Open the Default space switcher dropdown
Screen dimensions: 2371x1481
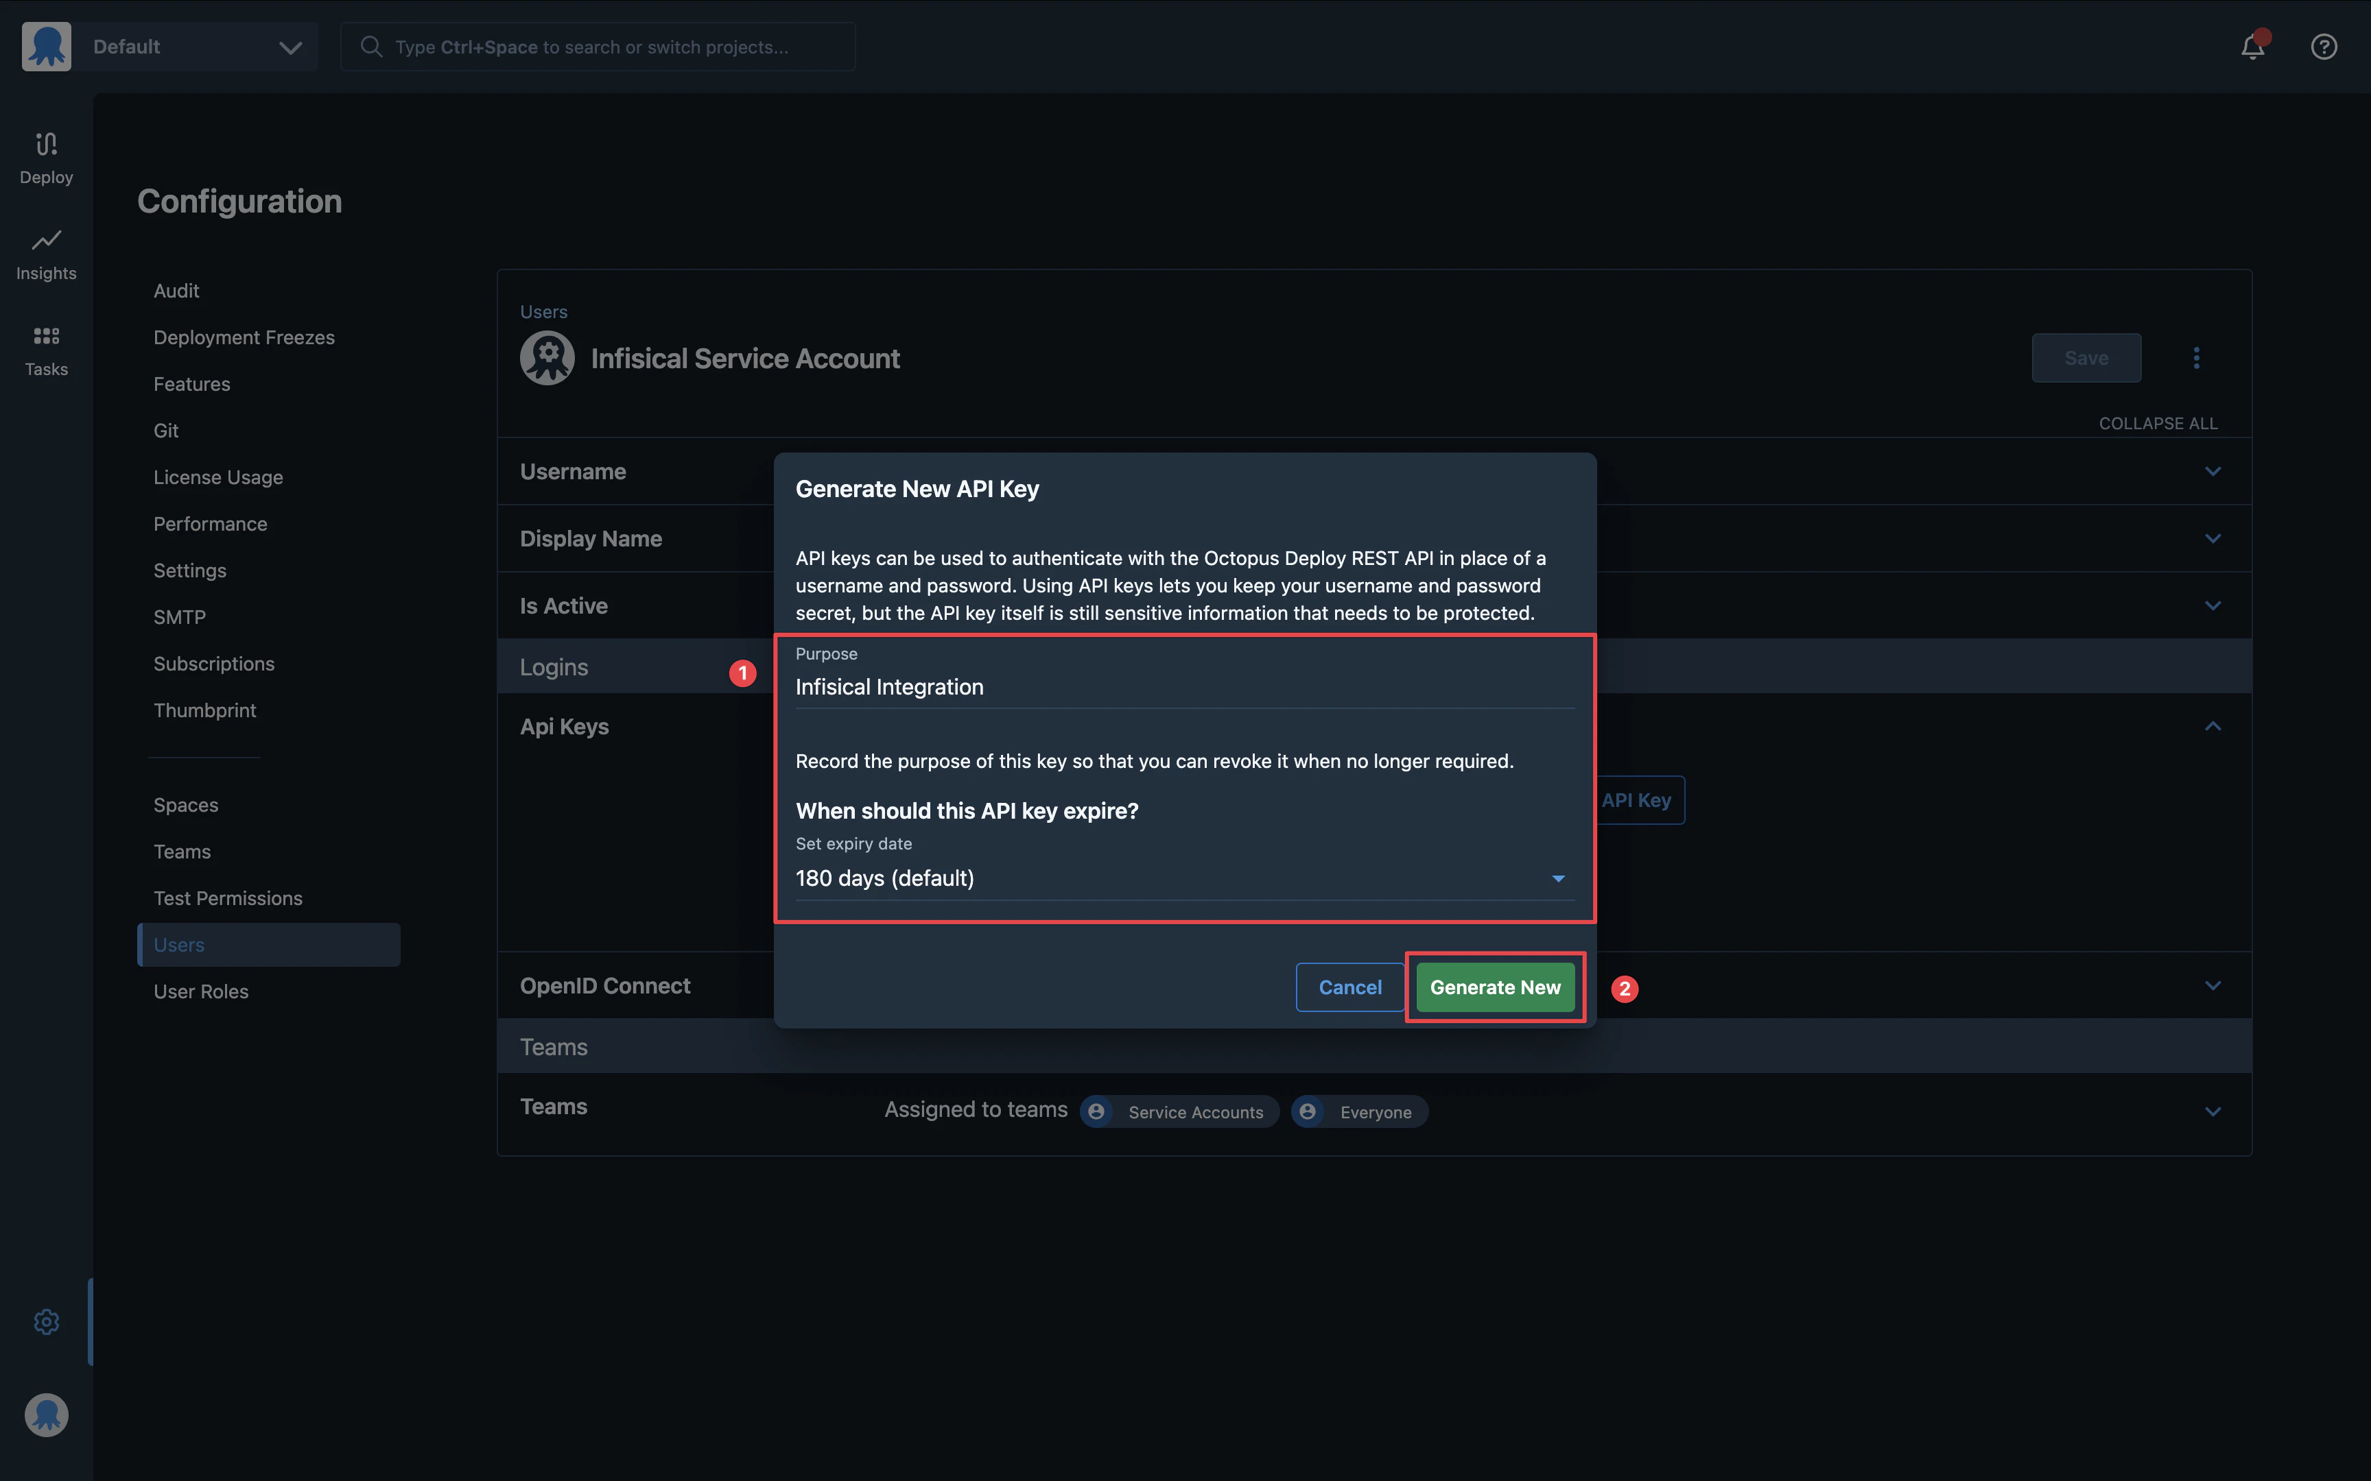pyautogui.click(x=195, y=46)
